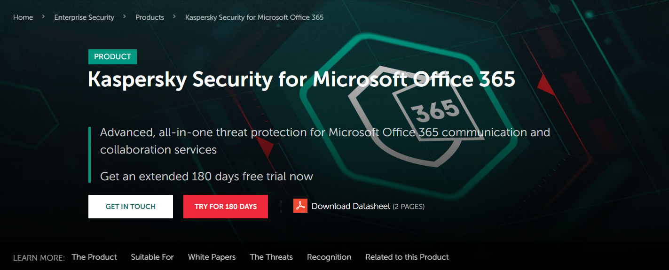
Task: Go to The Threats section
Action: (271, 257)
